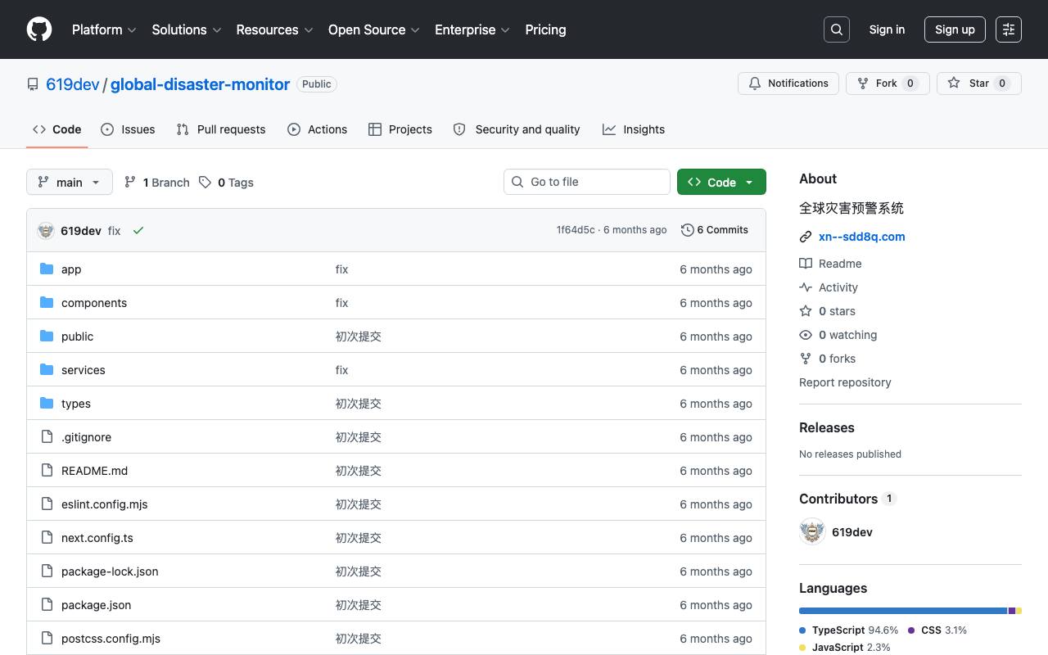
Task: Open the 6 Commits history link
Action: pyautogui.click(x=715, y=230)
